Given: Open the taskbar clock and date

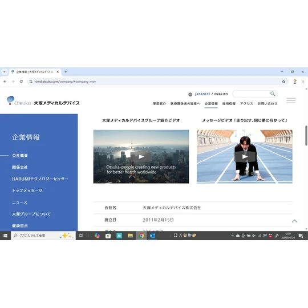Looking at the screenshot, I should pos(288,236).
